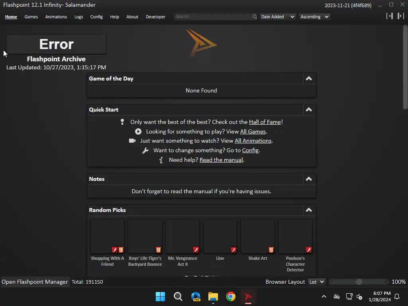Click the vertical scrollbar
408x306 pixels.
click(x=405, y=67)
